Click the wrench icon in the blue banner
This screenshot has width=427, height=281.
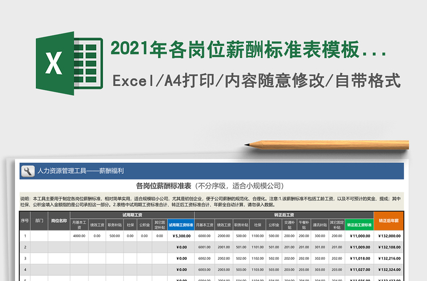pyautogui.click(x=28, y=171)
